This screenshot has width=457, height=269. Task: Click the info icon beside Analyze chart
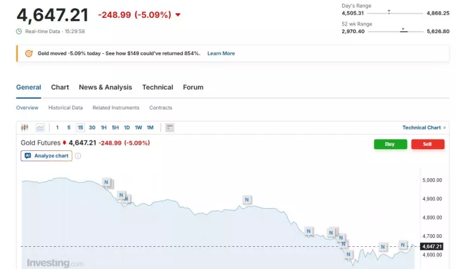[78, 155]
